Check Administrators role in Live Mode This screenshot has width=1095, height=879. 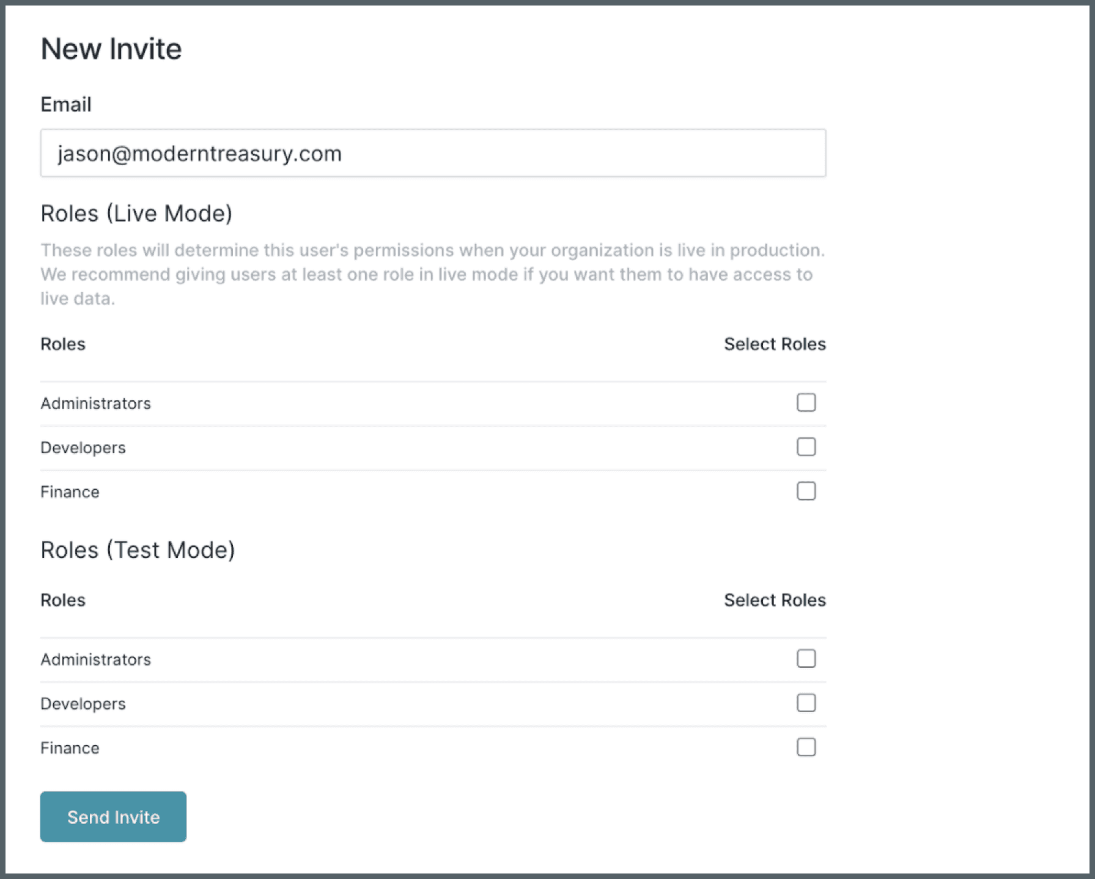[x=806, y=402]
